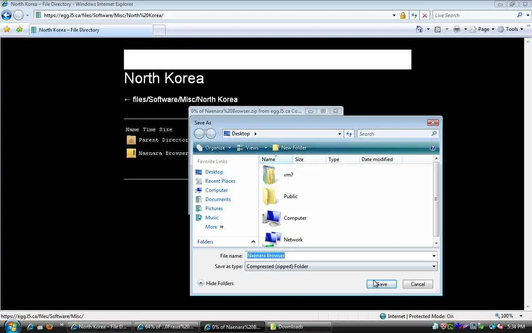Collapse the Folders pane chevron

tap(253, 242)
